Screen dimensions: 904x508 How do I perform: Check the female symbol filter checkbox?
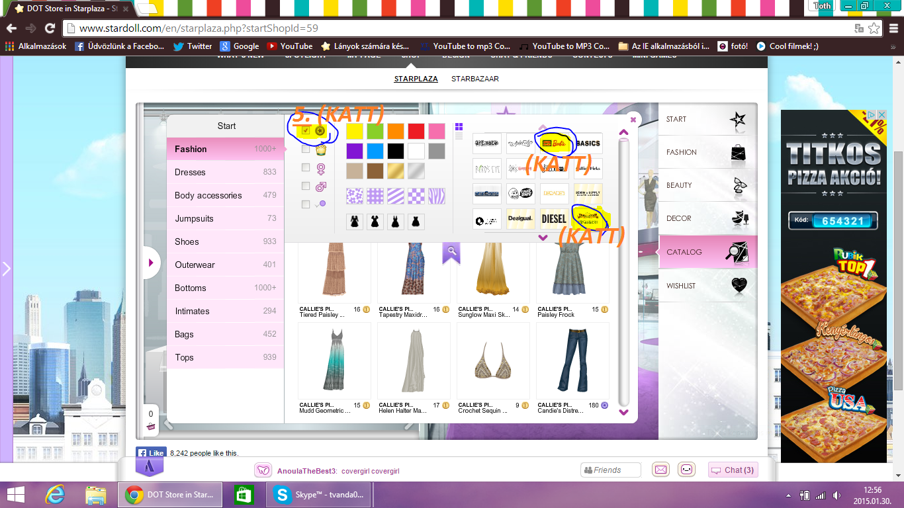tap(306, 168)
